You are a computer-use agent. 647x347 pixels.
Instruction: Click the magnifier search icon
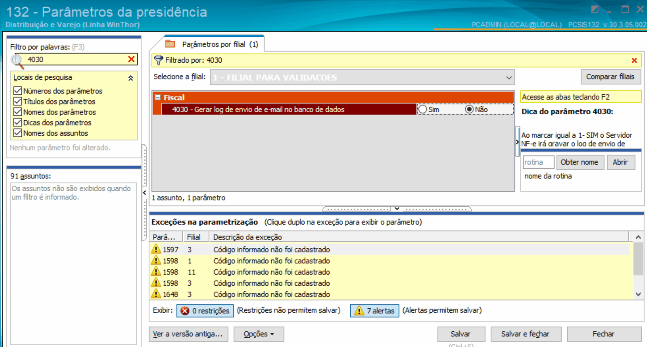[17, 61]
